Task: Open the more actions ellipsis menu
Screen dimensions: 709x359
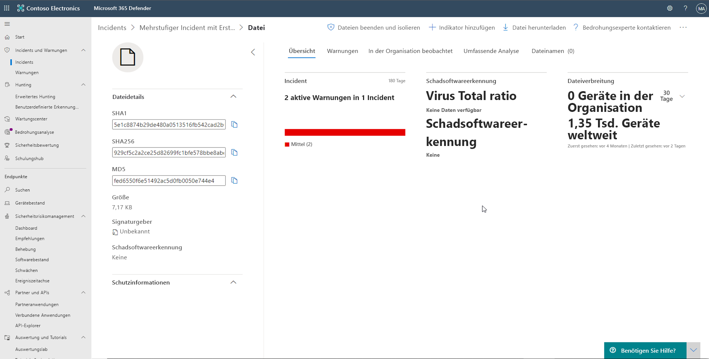Action: click(x=683, y=27)
